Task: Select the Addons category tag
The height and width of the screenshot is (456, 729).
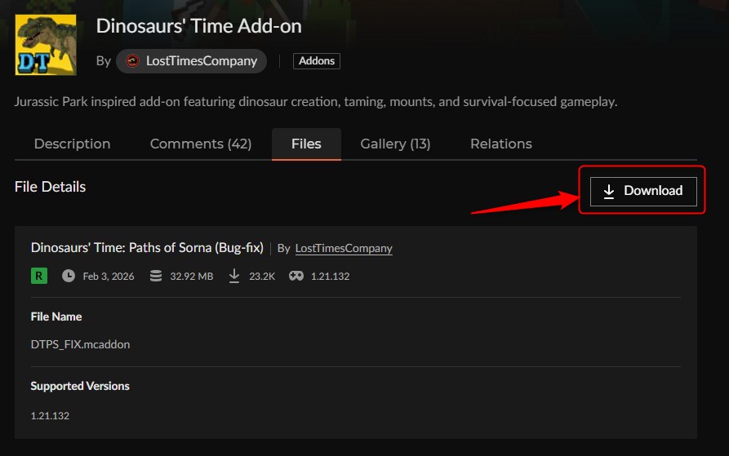Action: (316, 61)
